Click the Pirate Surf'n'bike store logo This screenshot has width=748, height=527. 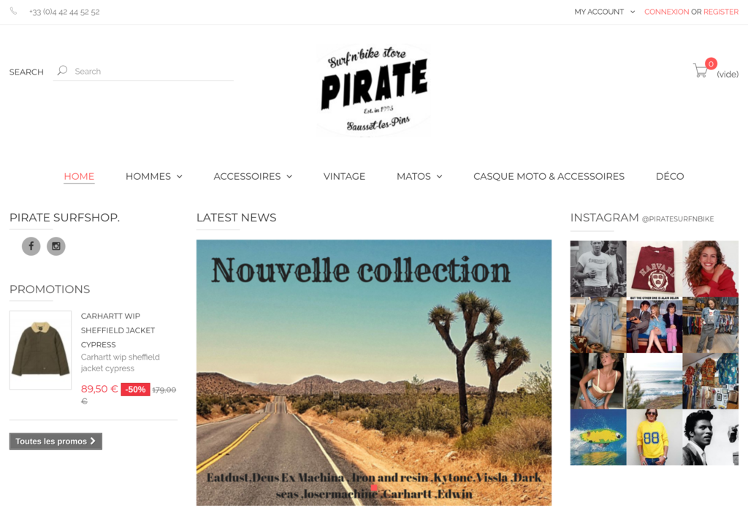point(374,90)
